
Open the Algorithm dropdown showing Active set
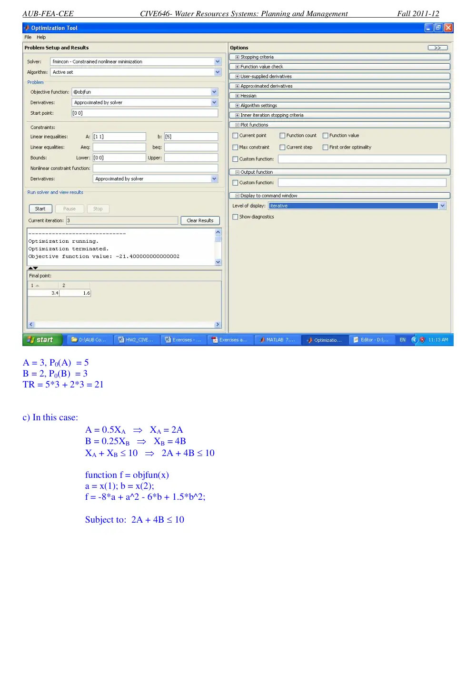pyautogui.click(x=136, y=72)
